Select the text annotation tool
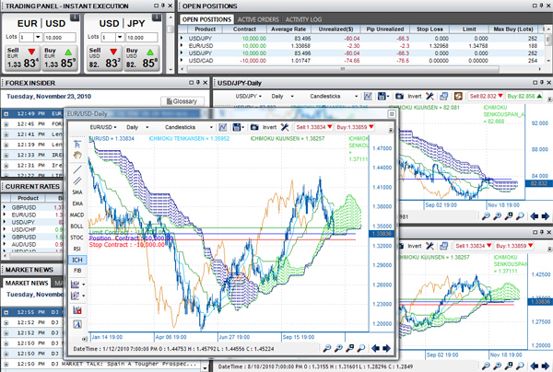The image size is (553, 372). 77,324
